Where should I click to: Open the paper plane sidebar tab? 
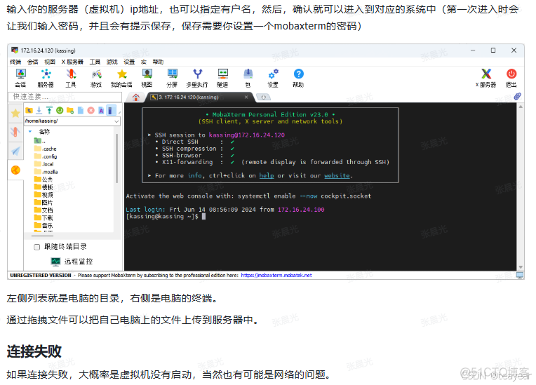pyautogui.click(x=15, y=151)
